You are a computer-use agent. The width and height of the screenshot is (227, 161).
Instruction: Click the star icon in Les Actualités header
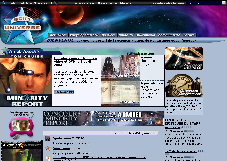pos(5,51)
